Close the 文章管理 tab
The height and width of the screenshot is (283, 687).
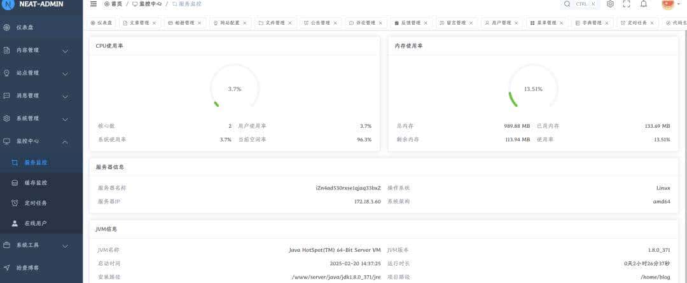pos(154,23)
